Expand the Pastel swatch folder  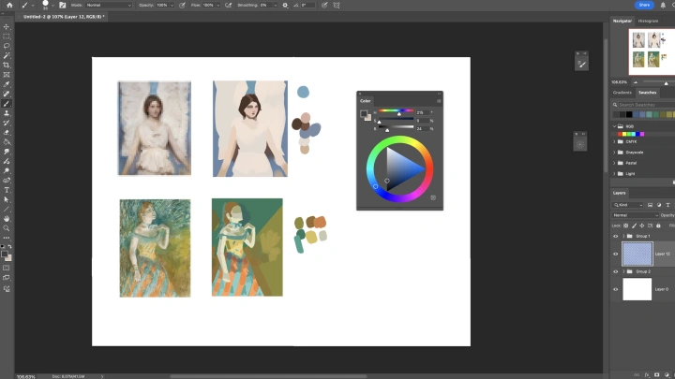[x=614, y=163]
